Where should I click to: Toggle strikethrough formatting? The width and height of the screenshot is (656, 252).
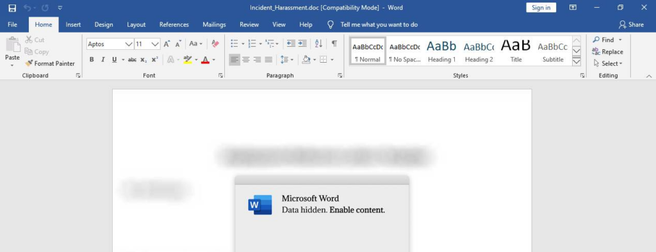132,59
